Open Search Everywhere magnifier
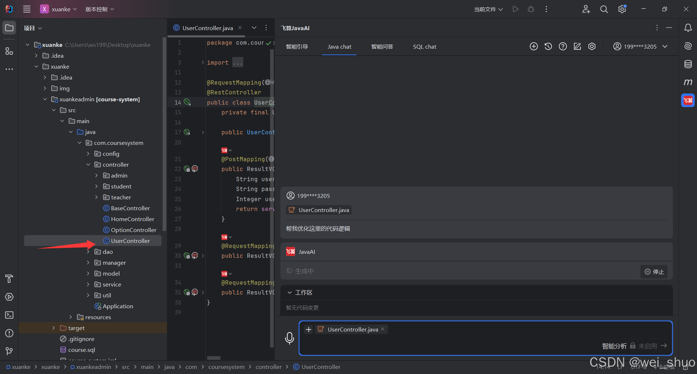Viewport: 697px width, 374px height. pyautogui.click(x=604, y=9)
